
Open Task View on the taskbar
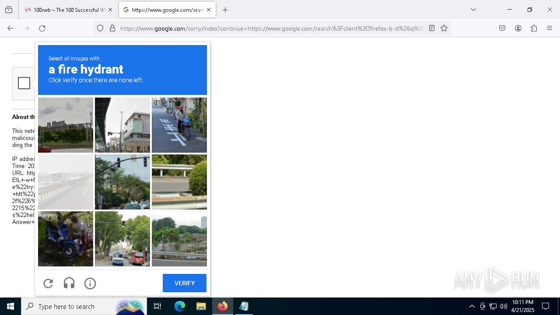click(157, 306)
